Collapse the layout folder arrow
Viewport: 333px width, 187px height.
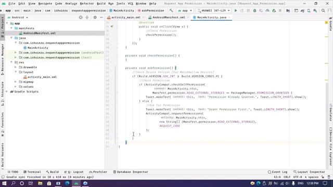tap(16, 72)
